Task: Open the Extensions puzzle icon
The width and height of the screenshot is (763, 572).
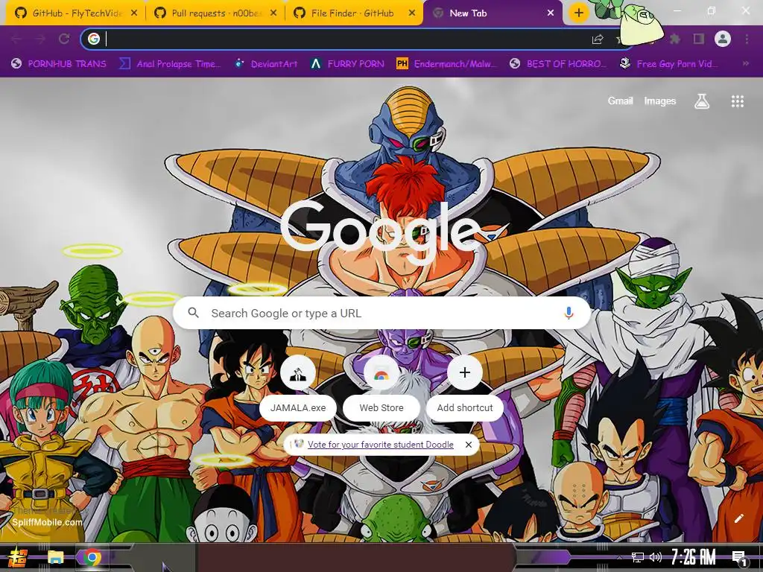Action: (x=675, y=39)
